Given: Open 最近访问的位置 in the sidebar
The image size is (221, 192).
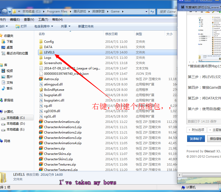Looking at the screenshot, I should 17,53.
